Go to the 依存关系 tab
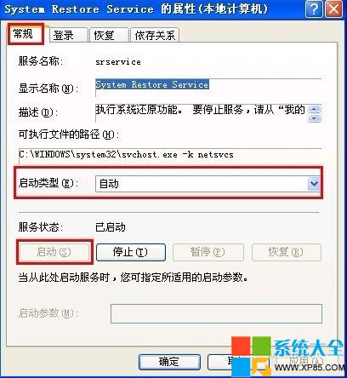 tap(155, 36)
